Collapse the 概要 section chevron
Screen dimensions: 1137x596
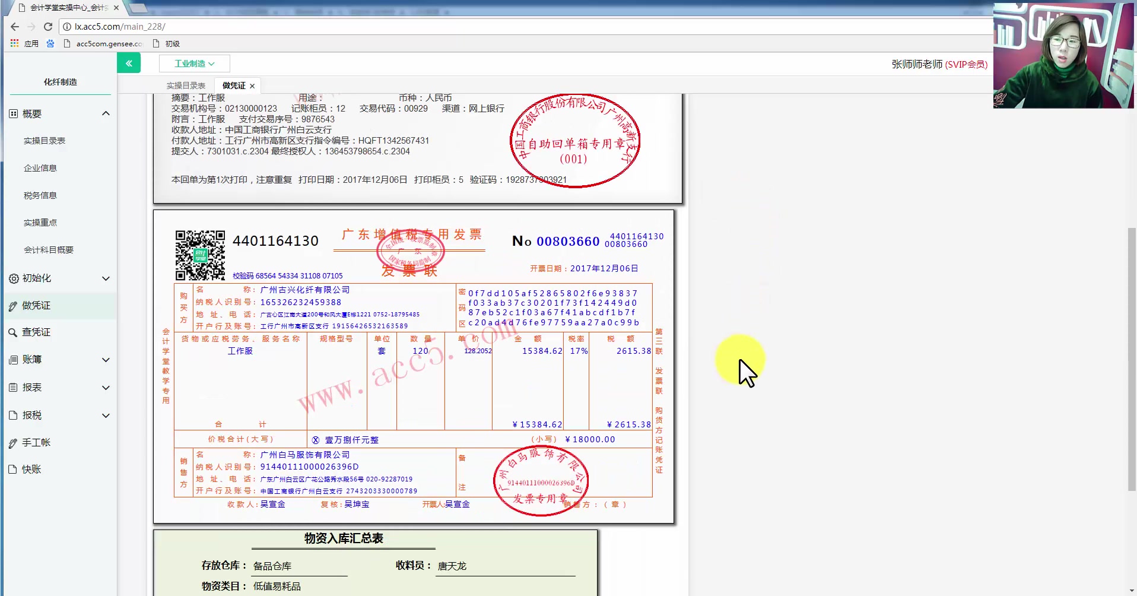(x=106, y=113)
